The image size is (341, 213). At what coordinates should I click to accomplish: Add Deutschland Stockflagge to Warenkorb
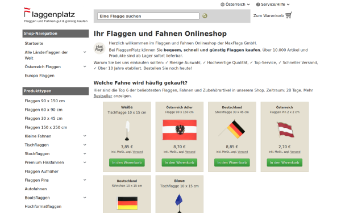pyautogui.click(x=232, y=162)
